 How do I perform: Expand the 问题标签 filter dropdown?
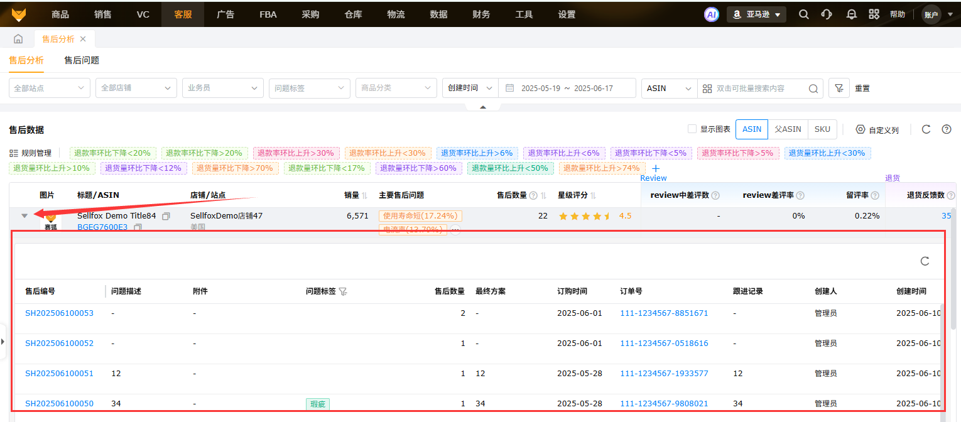point(309,89)
